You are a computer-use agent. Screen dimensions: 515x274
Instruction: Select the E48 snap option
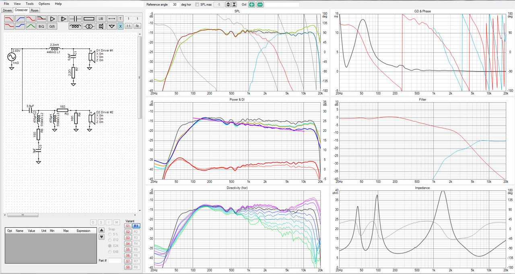pyautogui.click(x=113, y=251)
